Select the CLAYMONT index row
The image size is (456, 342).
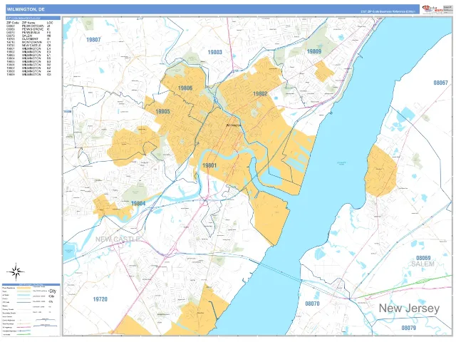pyautogui.click(x=28, y=39)
